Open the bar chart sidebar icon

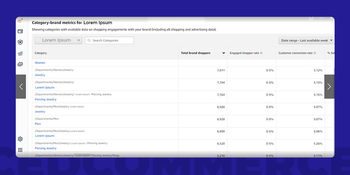point(20,53)
